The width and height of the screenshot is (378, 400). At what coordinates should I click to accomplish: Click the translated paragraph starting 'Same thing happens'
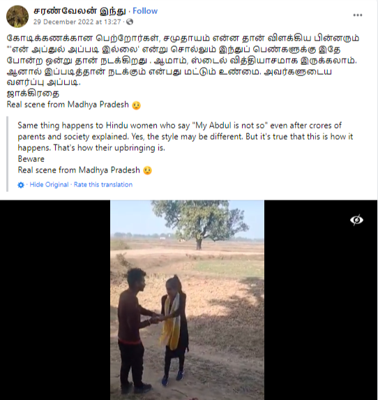point(185,137)
